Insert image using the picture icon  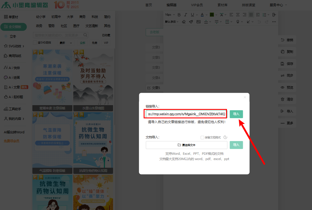click(x=198, y=22)
